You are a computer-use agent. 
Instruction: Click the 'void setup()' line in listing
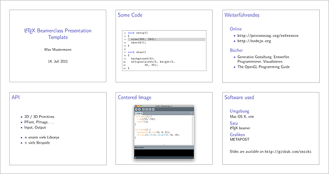point(138,33)
